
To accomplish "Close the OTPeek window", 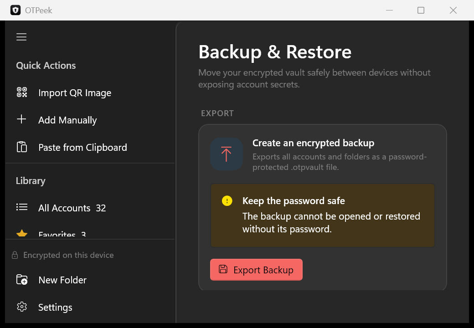I will click(453, 10).
